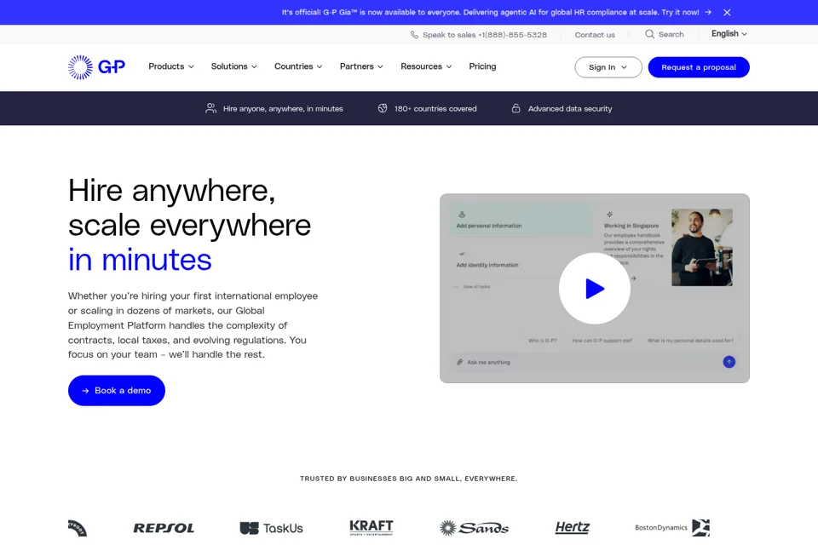Image resolution: width=818 pixels, height=545 pixels.
Task: Click the 'in minutes' blue headline
Action: 140,260
